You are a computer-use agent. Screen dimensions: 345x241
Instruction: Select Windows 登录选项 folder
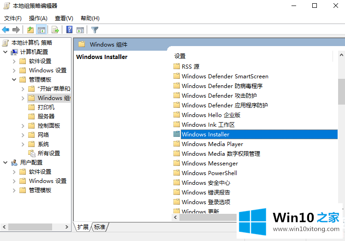click(x=206, y=202)
